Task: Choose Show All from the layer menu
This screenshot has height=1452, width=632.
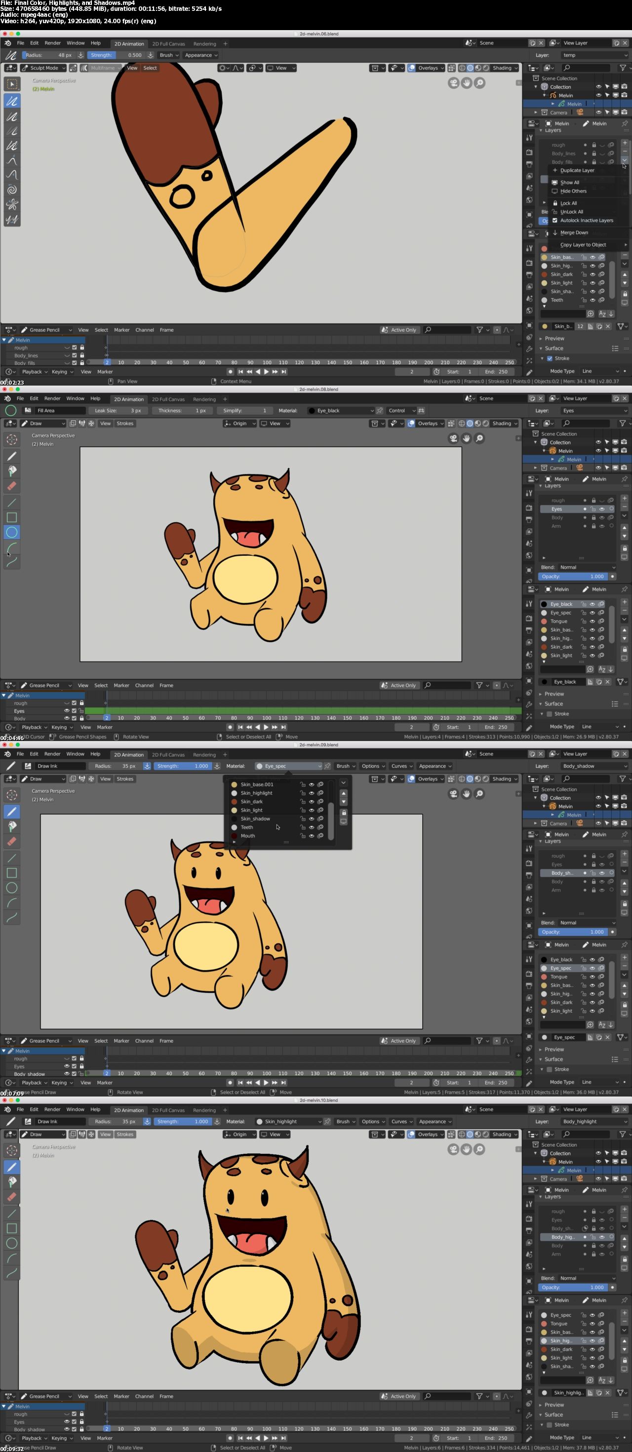Action: 569,183
